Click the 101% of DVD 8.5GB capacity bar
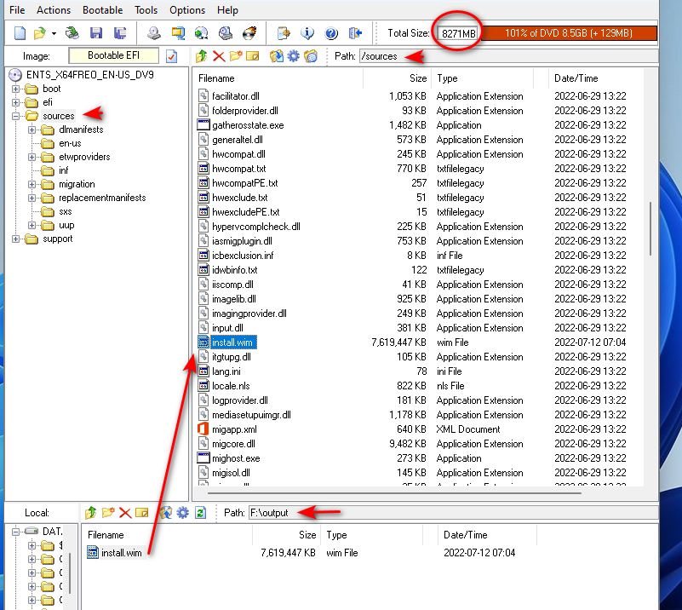 (569, 33)
